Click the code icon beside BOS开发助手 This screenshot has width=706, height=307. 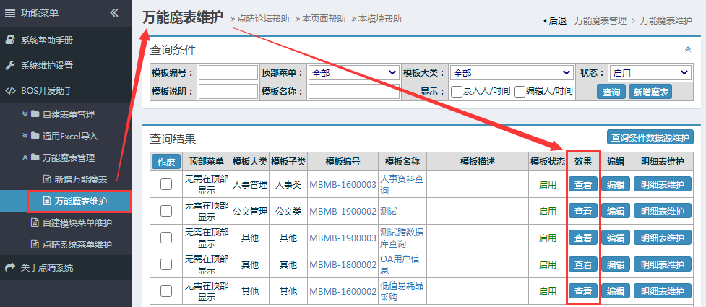pos(10,90)
